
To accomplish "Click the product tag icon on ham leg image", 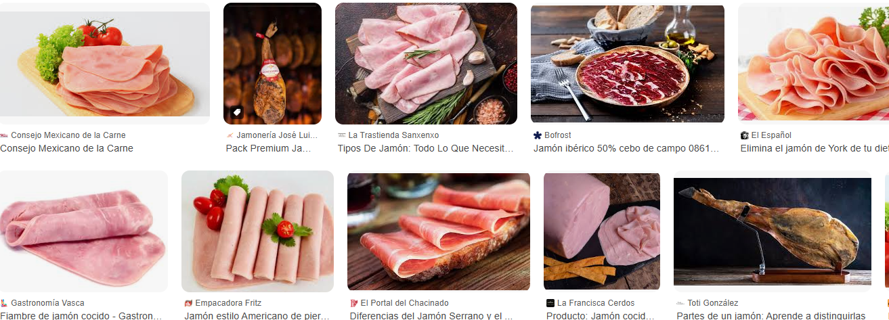I will coord(236,112).
